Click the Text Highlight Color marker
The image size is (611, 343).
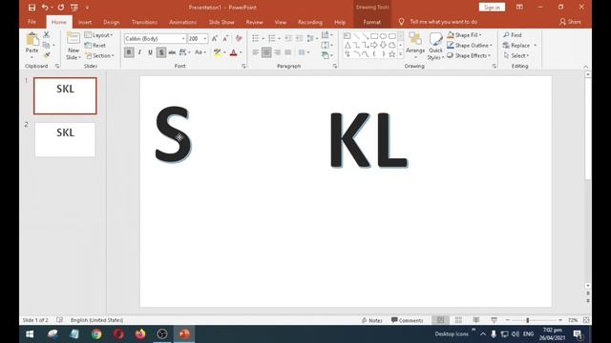point(218,52)
